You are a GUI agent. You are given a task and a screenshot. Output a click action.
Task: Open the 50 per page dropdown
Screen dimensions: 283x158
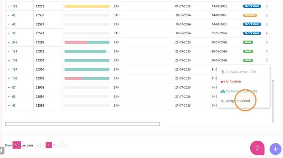[x=17, y=145]
